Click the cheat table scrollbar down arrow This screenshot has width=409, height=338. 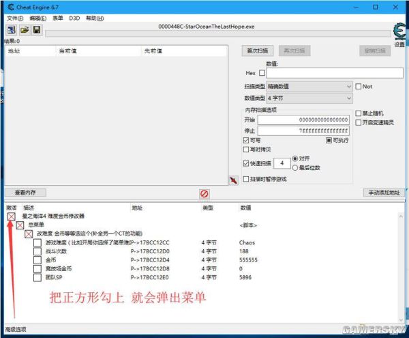(401, 320)
